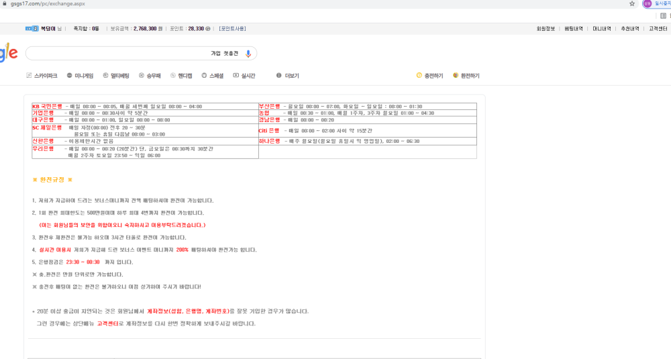The width and height of the screenshot is (671, 359).
Task: Click the microphone voice search icon
Action: [248, 54]
